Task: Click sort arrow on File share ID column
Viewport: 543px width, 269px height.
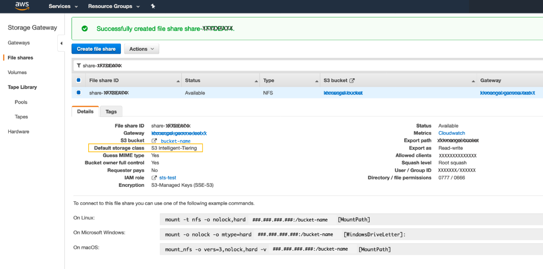Action: click(x=177, y=80)
